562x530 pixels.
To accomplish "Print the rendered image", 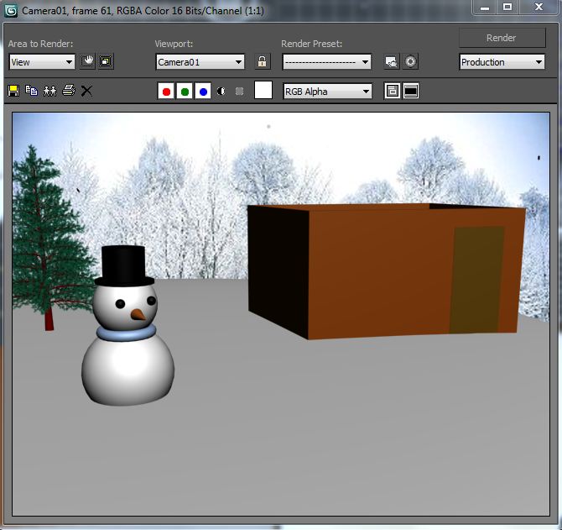I will 69,91.
